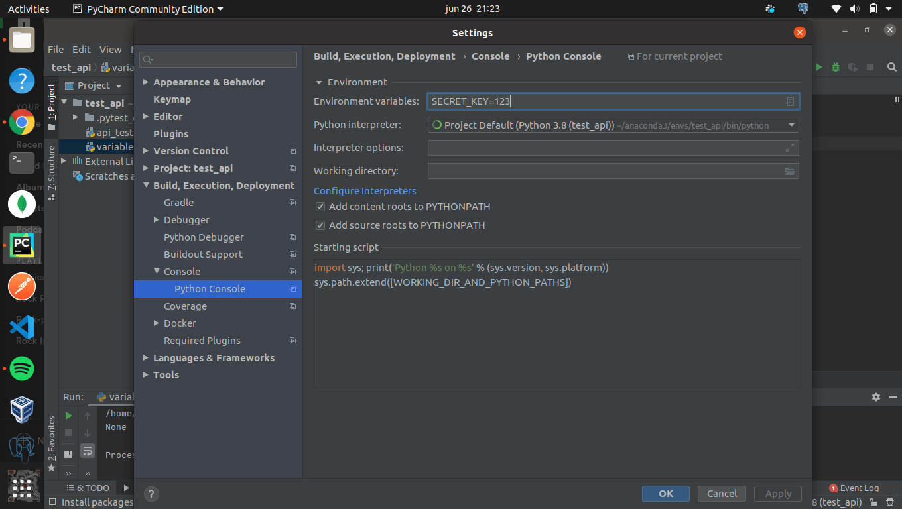Click the PyCharm search magnifier icon
The width and height of the screenshot is (902, 509).
[x=892, y=67]
